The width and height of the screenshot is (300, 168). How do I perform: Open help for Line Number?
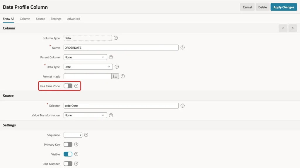[76, 164]
